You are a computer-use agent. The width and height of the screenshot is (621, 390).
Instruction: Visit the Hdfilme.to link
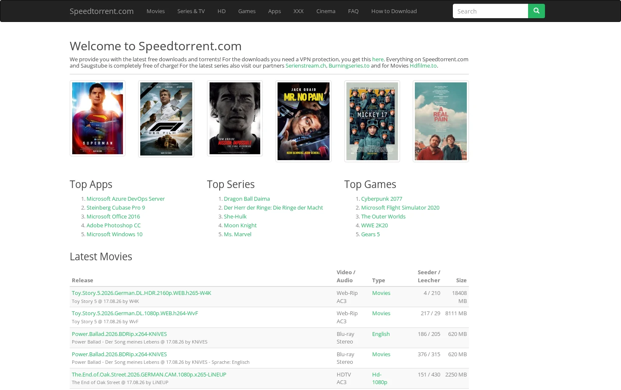click(423, 66)
